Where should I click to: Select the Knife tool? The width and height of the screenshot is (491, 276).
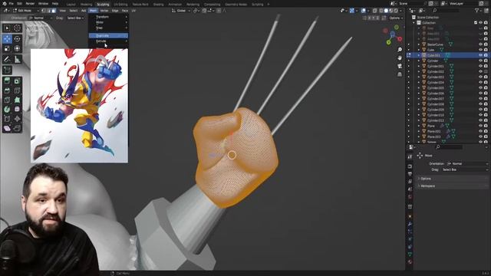[7, 100]
